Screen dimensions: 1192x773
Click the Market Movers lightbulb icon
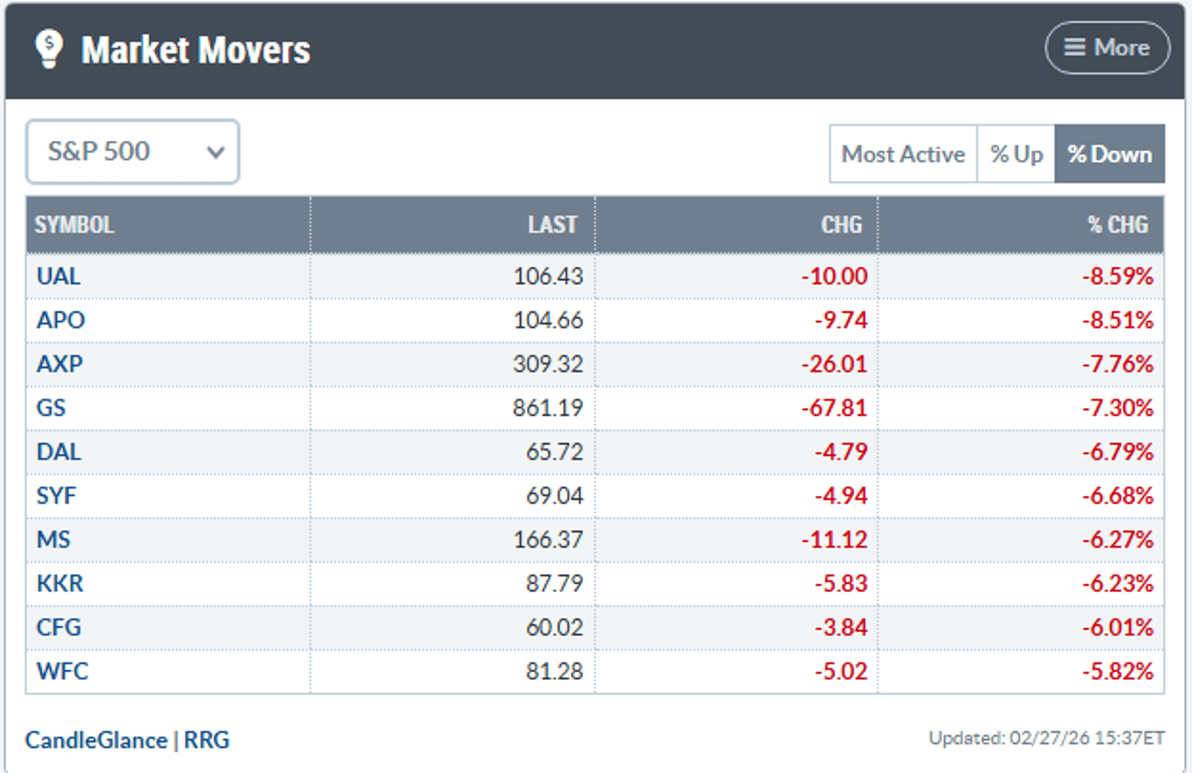(x=48, y=48)
